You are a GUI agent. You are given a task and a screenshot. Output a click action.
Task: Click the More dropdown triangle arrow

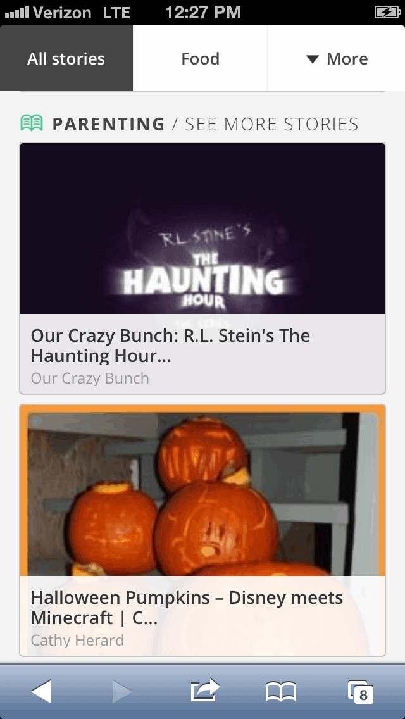[x=313, y=59]
